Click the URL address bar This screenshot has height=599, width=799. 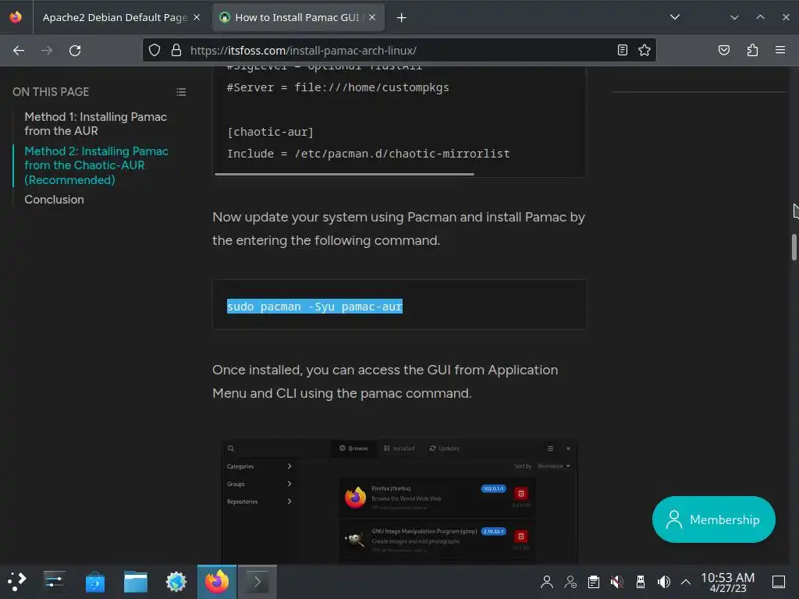pyautogui.click(x=400, y=51)
